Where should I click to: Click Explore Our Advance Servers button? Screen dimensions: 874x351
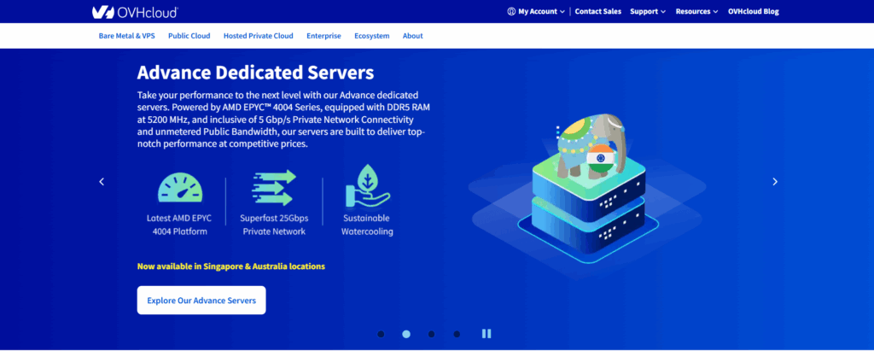tap(201, 301)
